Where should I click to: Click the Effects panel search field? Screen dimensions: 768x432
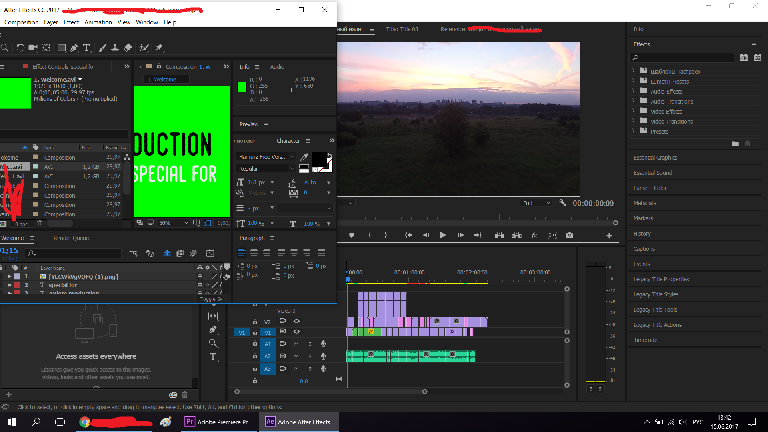tap(682, 58)
